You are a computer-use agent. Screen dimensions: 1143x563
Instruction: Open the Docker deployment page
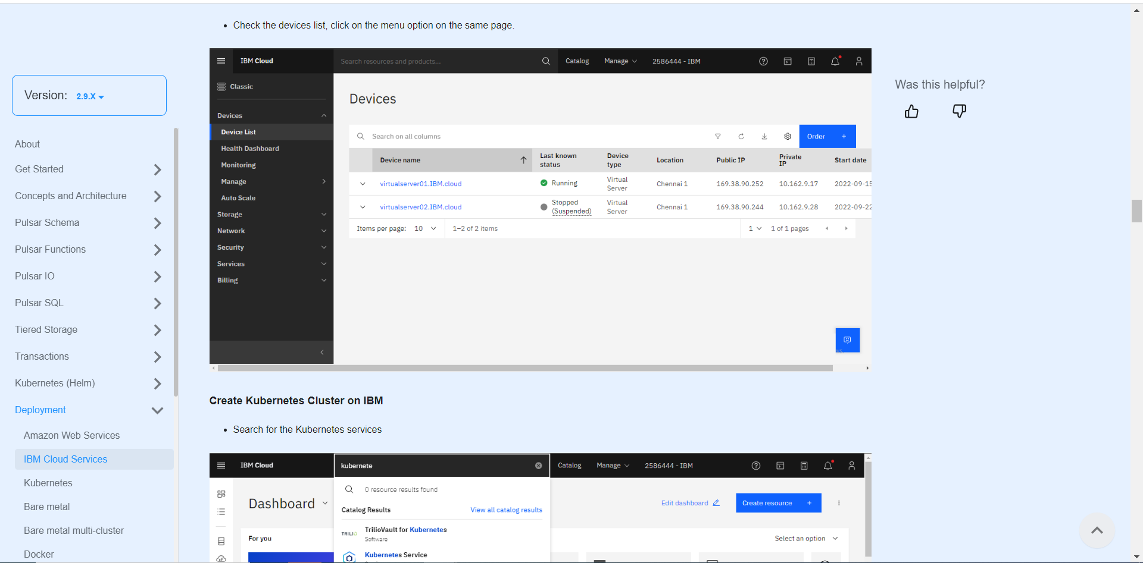pyautogui.click(x=39, y=554)
